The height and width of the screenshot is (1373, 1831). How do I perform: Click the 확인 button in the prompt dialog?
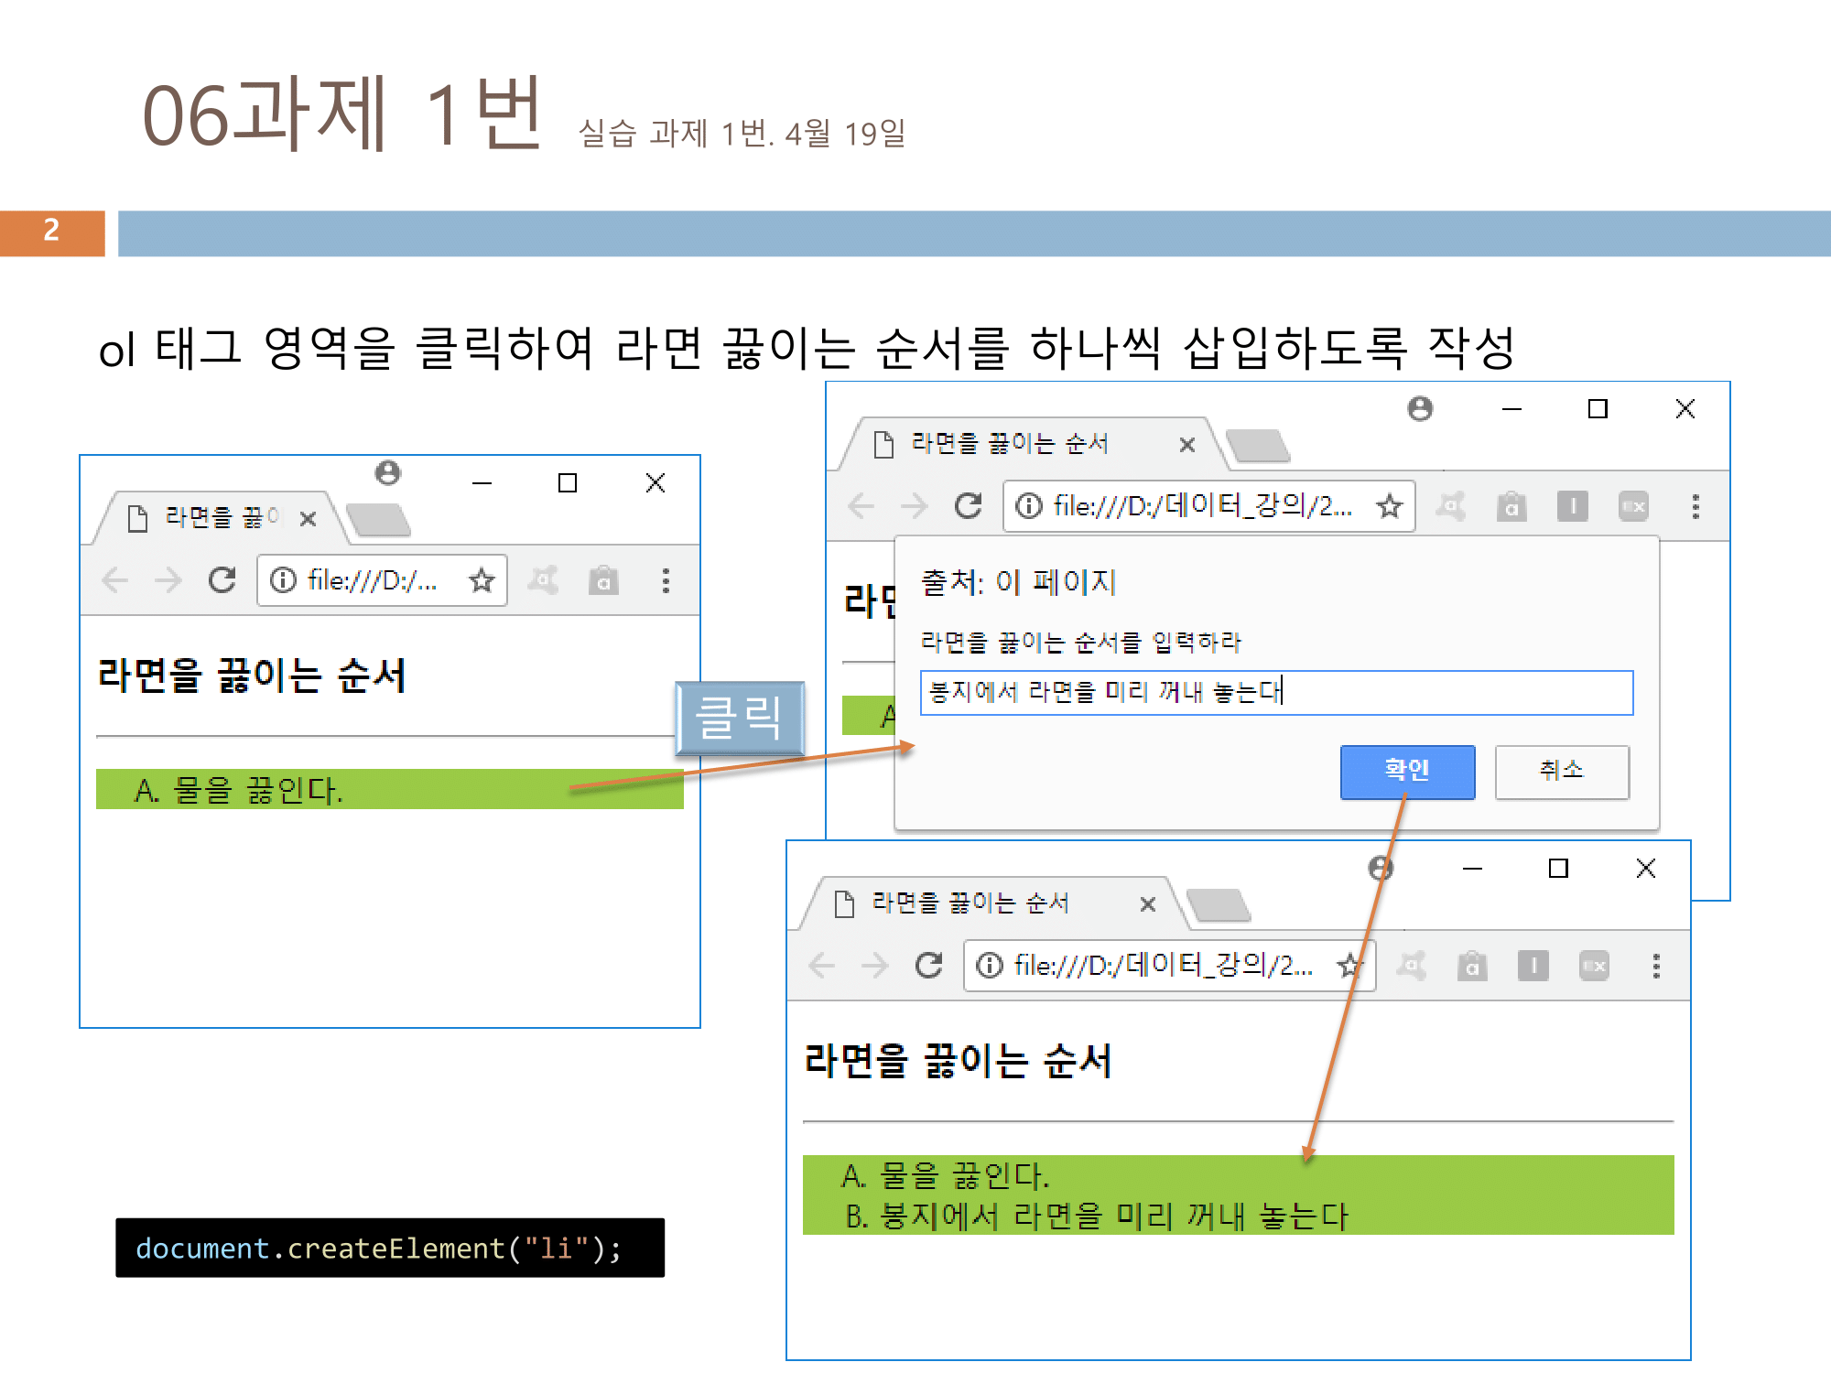coord(1406,771)
